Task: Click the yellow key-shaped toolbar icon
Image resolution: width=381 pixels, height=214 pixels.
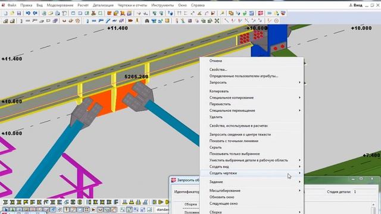Action: (x=222, y=13)
